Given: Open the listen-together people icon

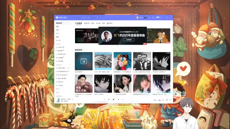Looking at the screenshot, I should point(166,100).
